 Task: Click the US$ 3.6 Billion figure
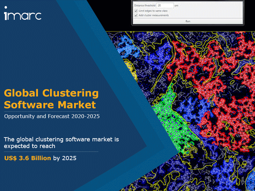coord(27,158)
